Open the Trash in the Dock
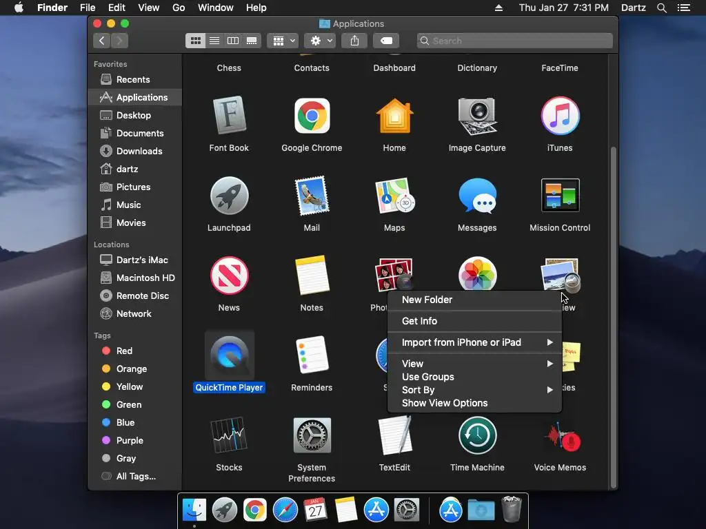Screen dimensions: 706x529 [512, 509]
